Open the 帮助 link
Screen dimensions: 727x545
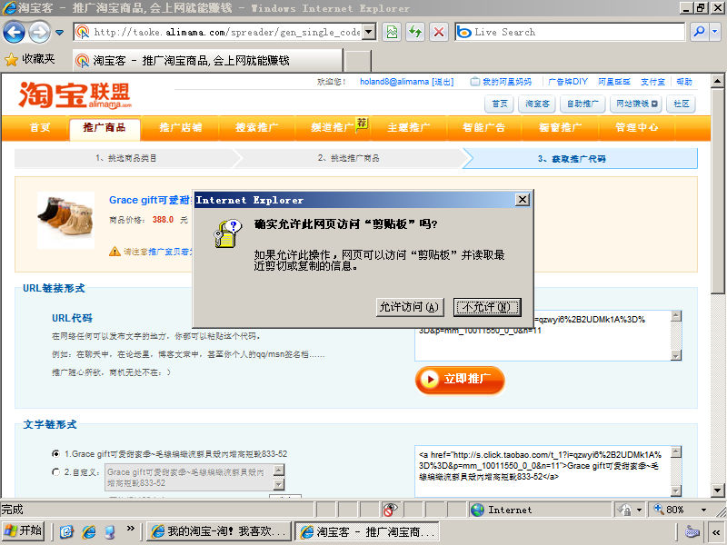(x=684, y=82)
